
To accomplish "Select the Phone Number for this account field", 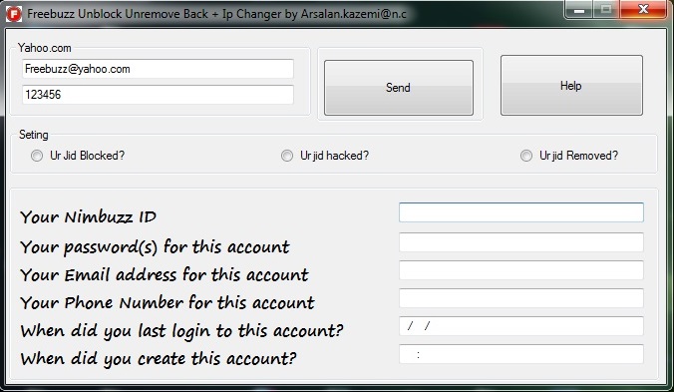I will [521, 298].
